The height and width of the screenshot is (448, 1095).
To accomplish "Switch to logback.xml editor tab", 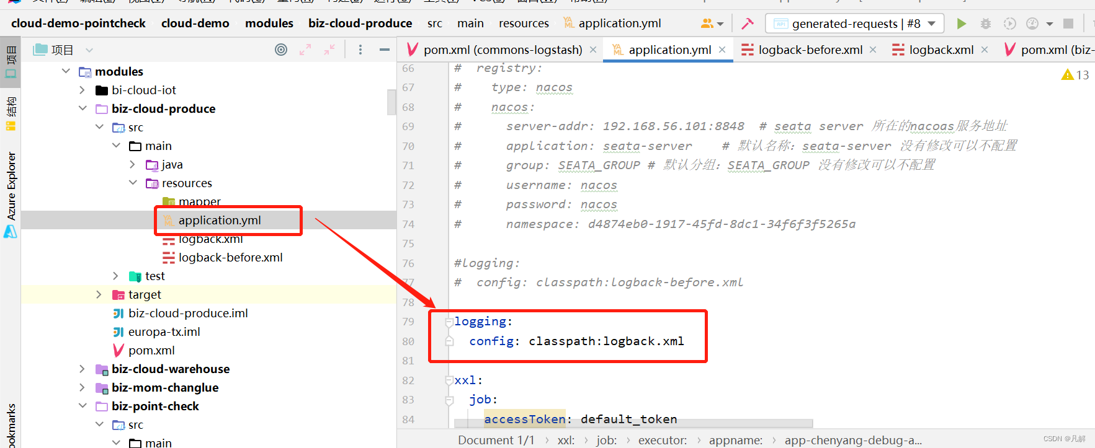I will tap(941, 50).
